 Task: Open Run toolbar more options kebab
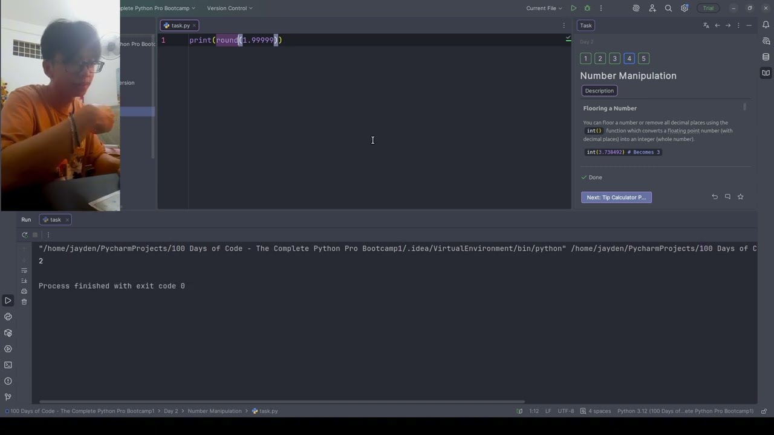[48, 234]
